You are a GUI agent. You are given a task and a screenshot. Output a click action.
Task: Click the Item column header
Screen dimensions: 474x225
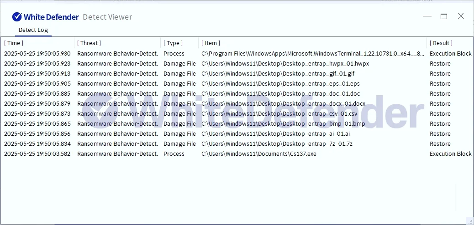(x=211, y=43)
